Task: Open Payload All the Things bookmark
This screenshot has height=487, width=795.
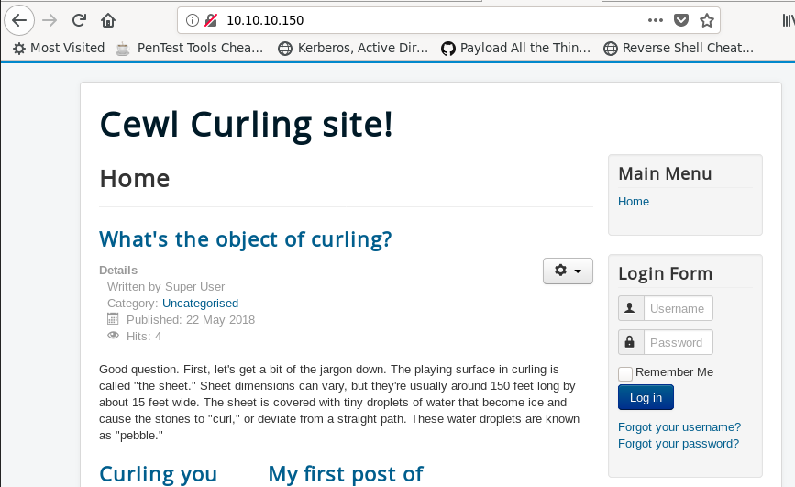Action: [515, 48]
